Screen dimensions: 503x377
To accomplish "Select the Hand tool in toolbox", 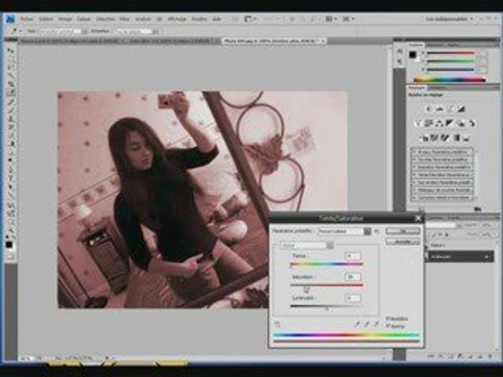I will (10, 221).
